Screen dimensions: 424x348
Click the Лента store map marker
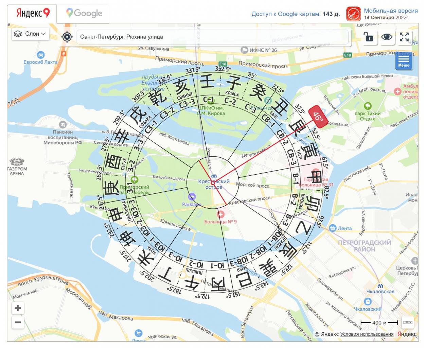coord(333,228)
